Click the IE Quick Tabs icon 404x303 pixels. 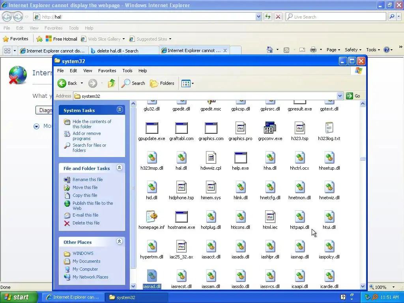(x=7, y=50)
